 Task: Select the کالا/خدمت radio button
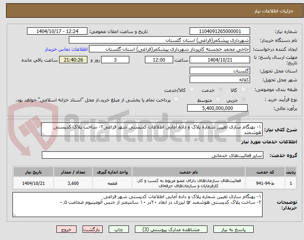pyautogui.click(x=192, y=89)
